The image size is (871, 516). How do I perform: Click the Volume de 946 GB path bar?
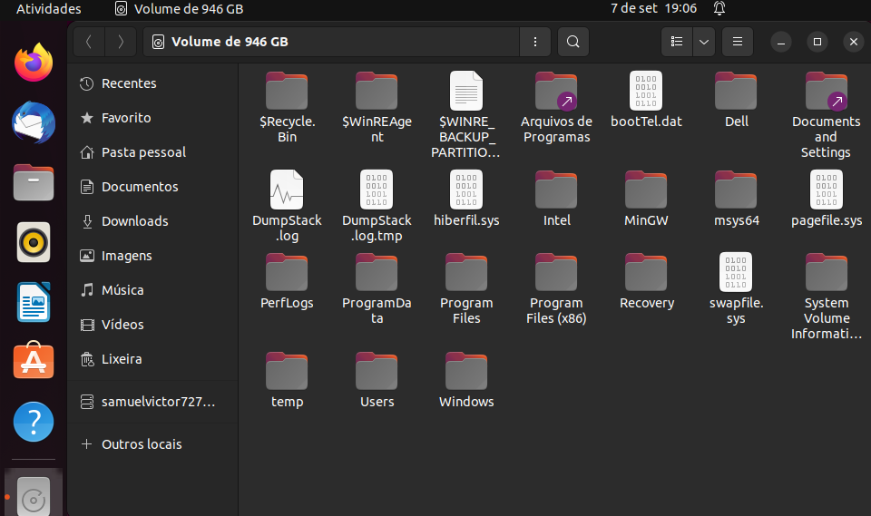point(331,42)
